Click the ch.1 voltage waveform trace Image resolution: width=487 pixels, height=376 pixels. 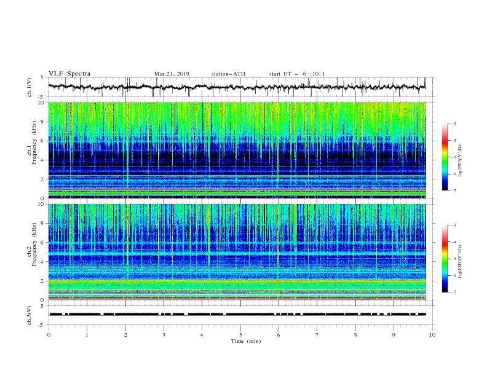[237, 87]
